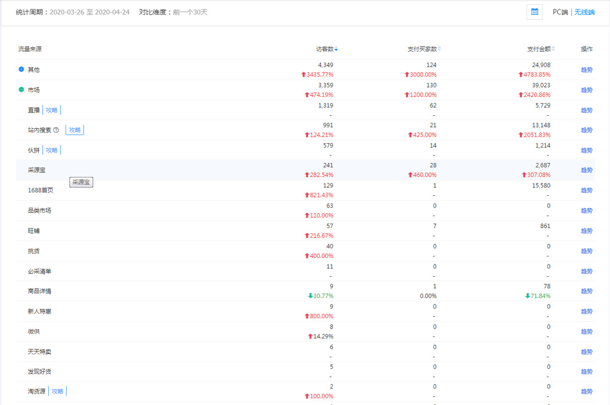The width and height of the screenshot is (610, 405).
Task: View 趋势 for 伙拼 row
Action: 587,151
